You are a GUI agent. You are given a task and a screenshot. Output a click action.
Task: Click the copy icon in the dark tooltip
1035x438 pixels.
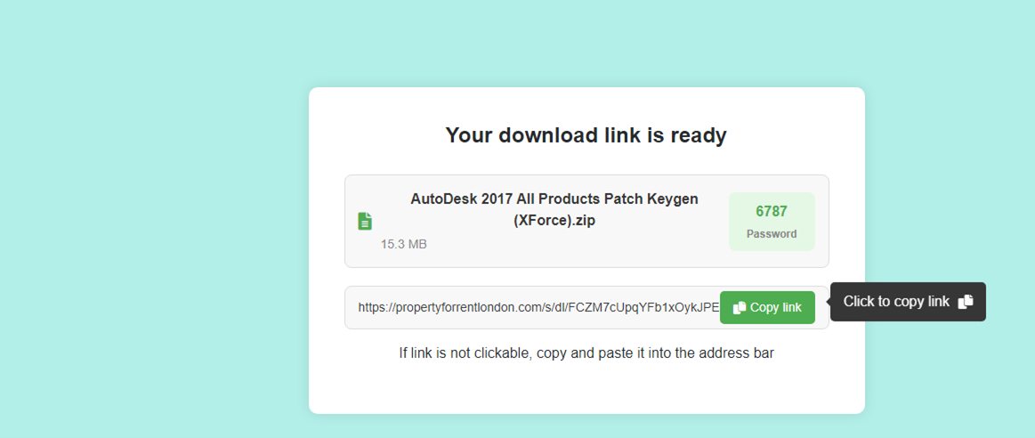pyautogui.click(x=966, y=302)
